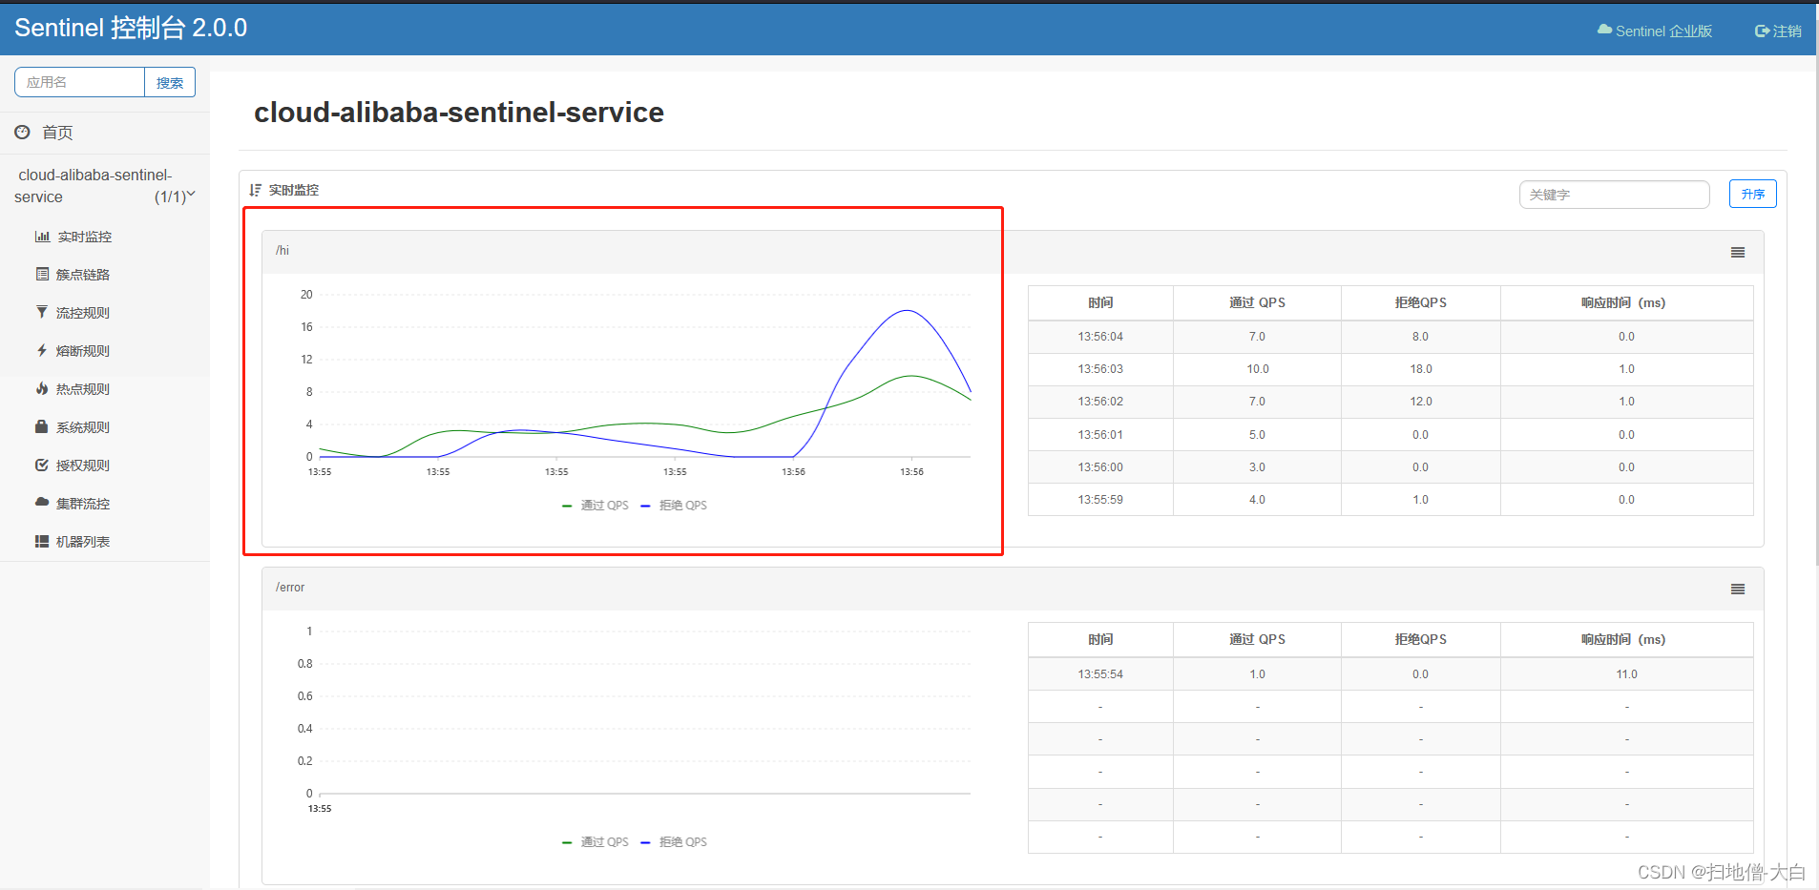The width and height of the screenshot is (1819, 890).
Task: Collapse the cloud-alibaba-sentinel-service app chevron
Action: tap(191, 195)
